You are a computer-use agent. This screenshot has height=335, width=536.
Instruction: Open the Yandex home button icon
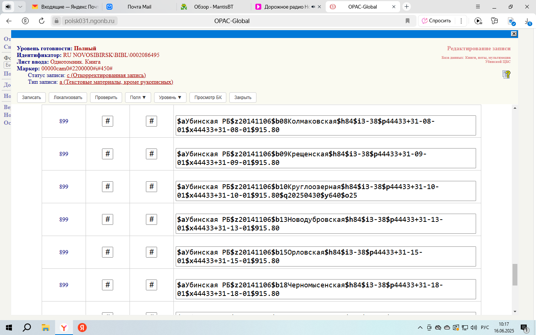(25, 21)
